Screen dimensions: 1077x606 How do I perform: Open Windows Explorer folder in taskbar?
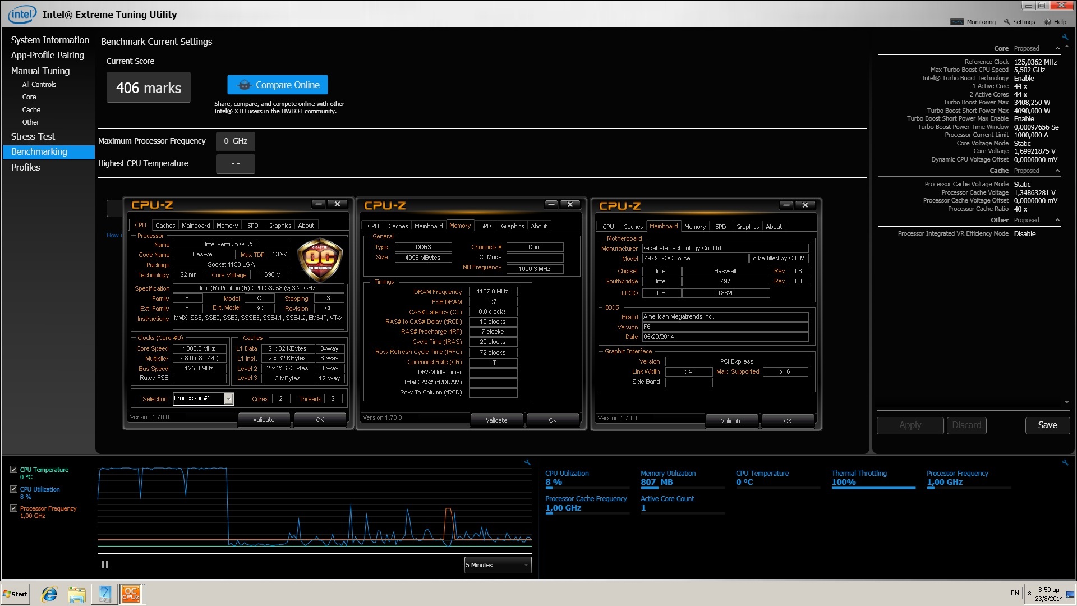click(77, 594)
